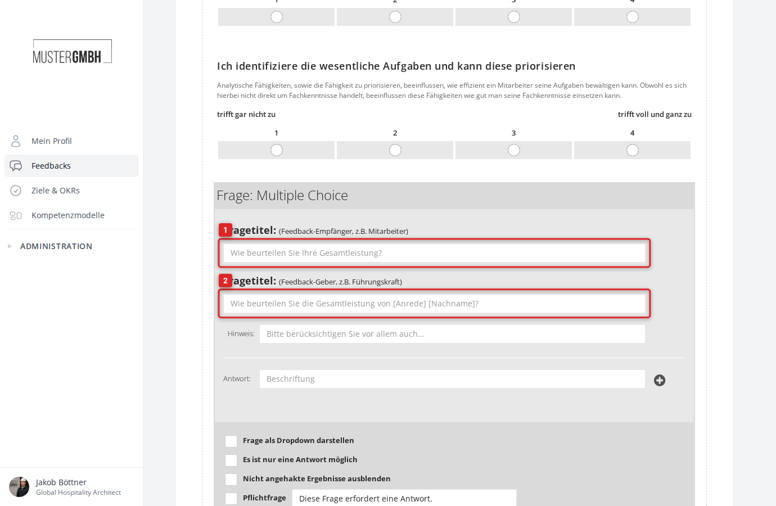Click the Feedback-Empfänger Fragetitel input

pyautogui.click(x=434, y=253)
